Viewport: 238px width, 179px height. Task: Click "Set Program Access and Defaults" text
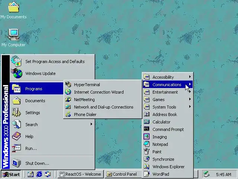tap(55, 62)
